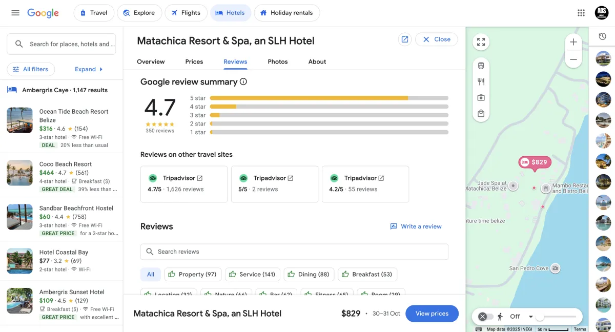Click the View prices button

coord(432,314)
